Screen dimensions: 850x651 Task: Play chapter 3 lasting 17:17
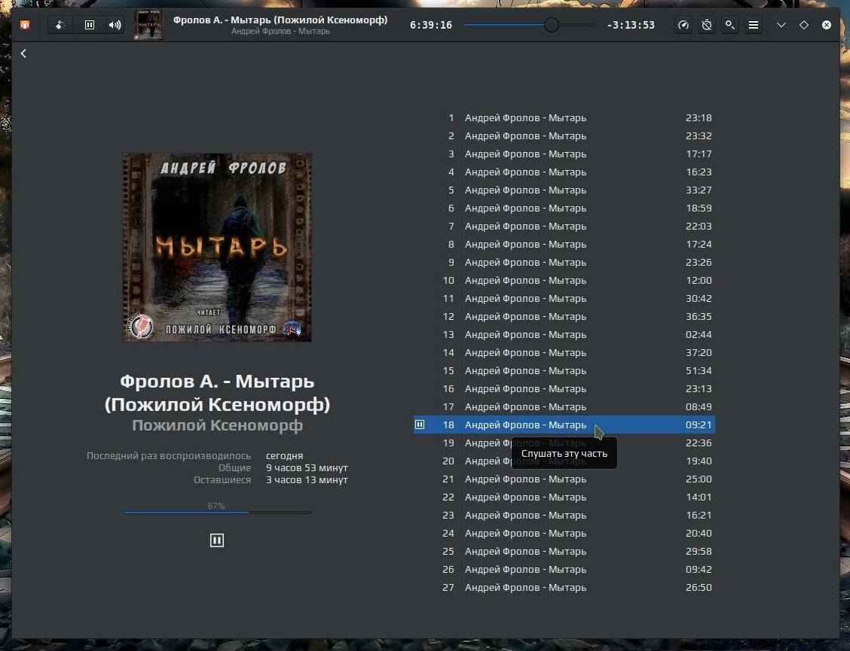[x=564, y=154]
